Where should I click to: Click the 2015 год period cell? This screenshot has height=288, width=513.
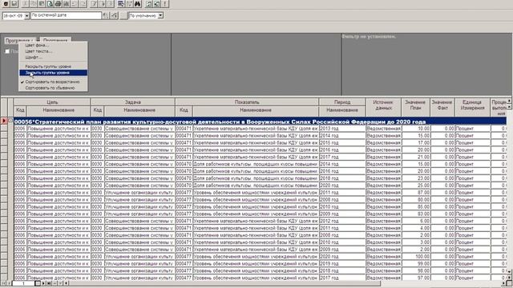click(x=342, y=142)
